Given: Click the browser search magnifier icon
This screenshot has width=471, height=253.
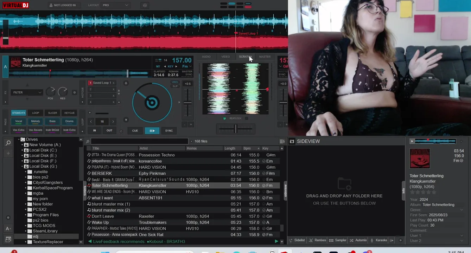Looking at the screenshot, I should pyautogui.click(x=8, y=143).
